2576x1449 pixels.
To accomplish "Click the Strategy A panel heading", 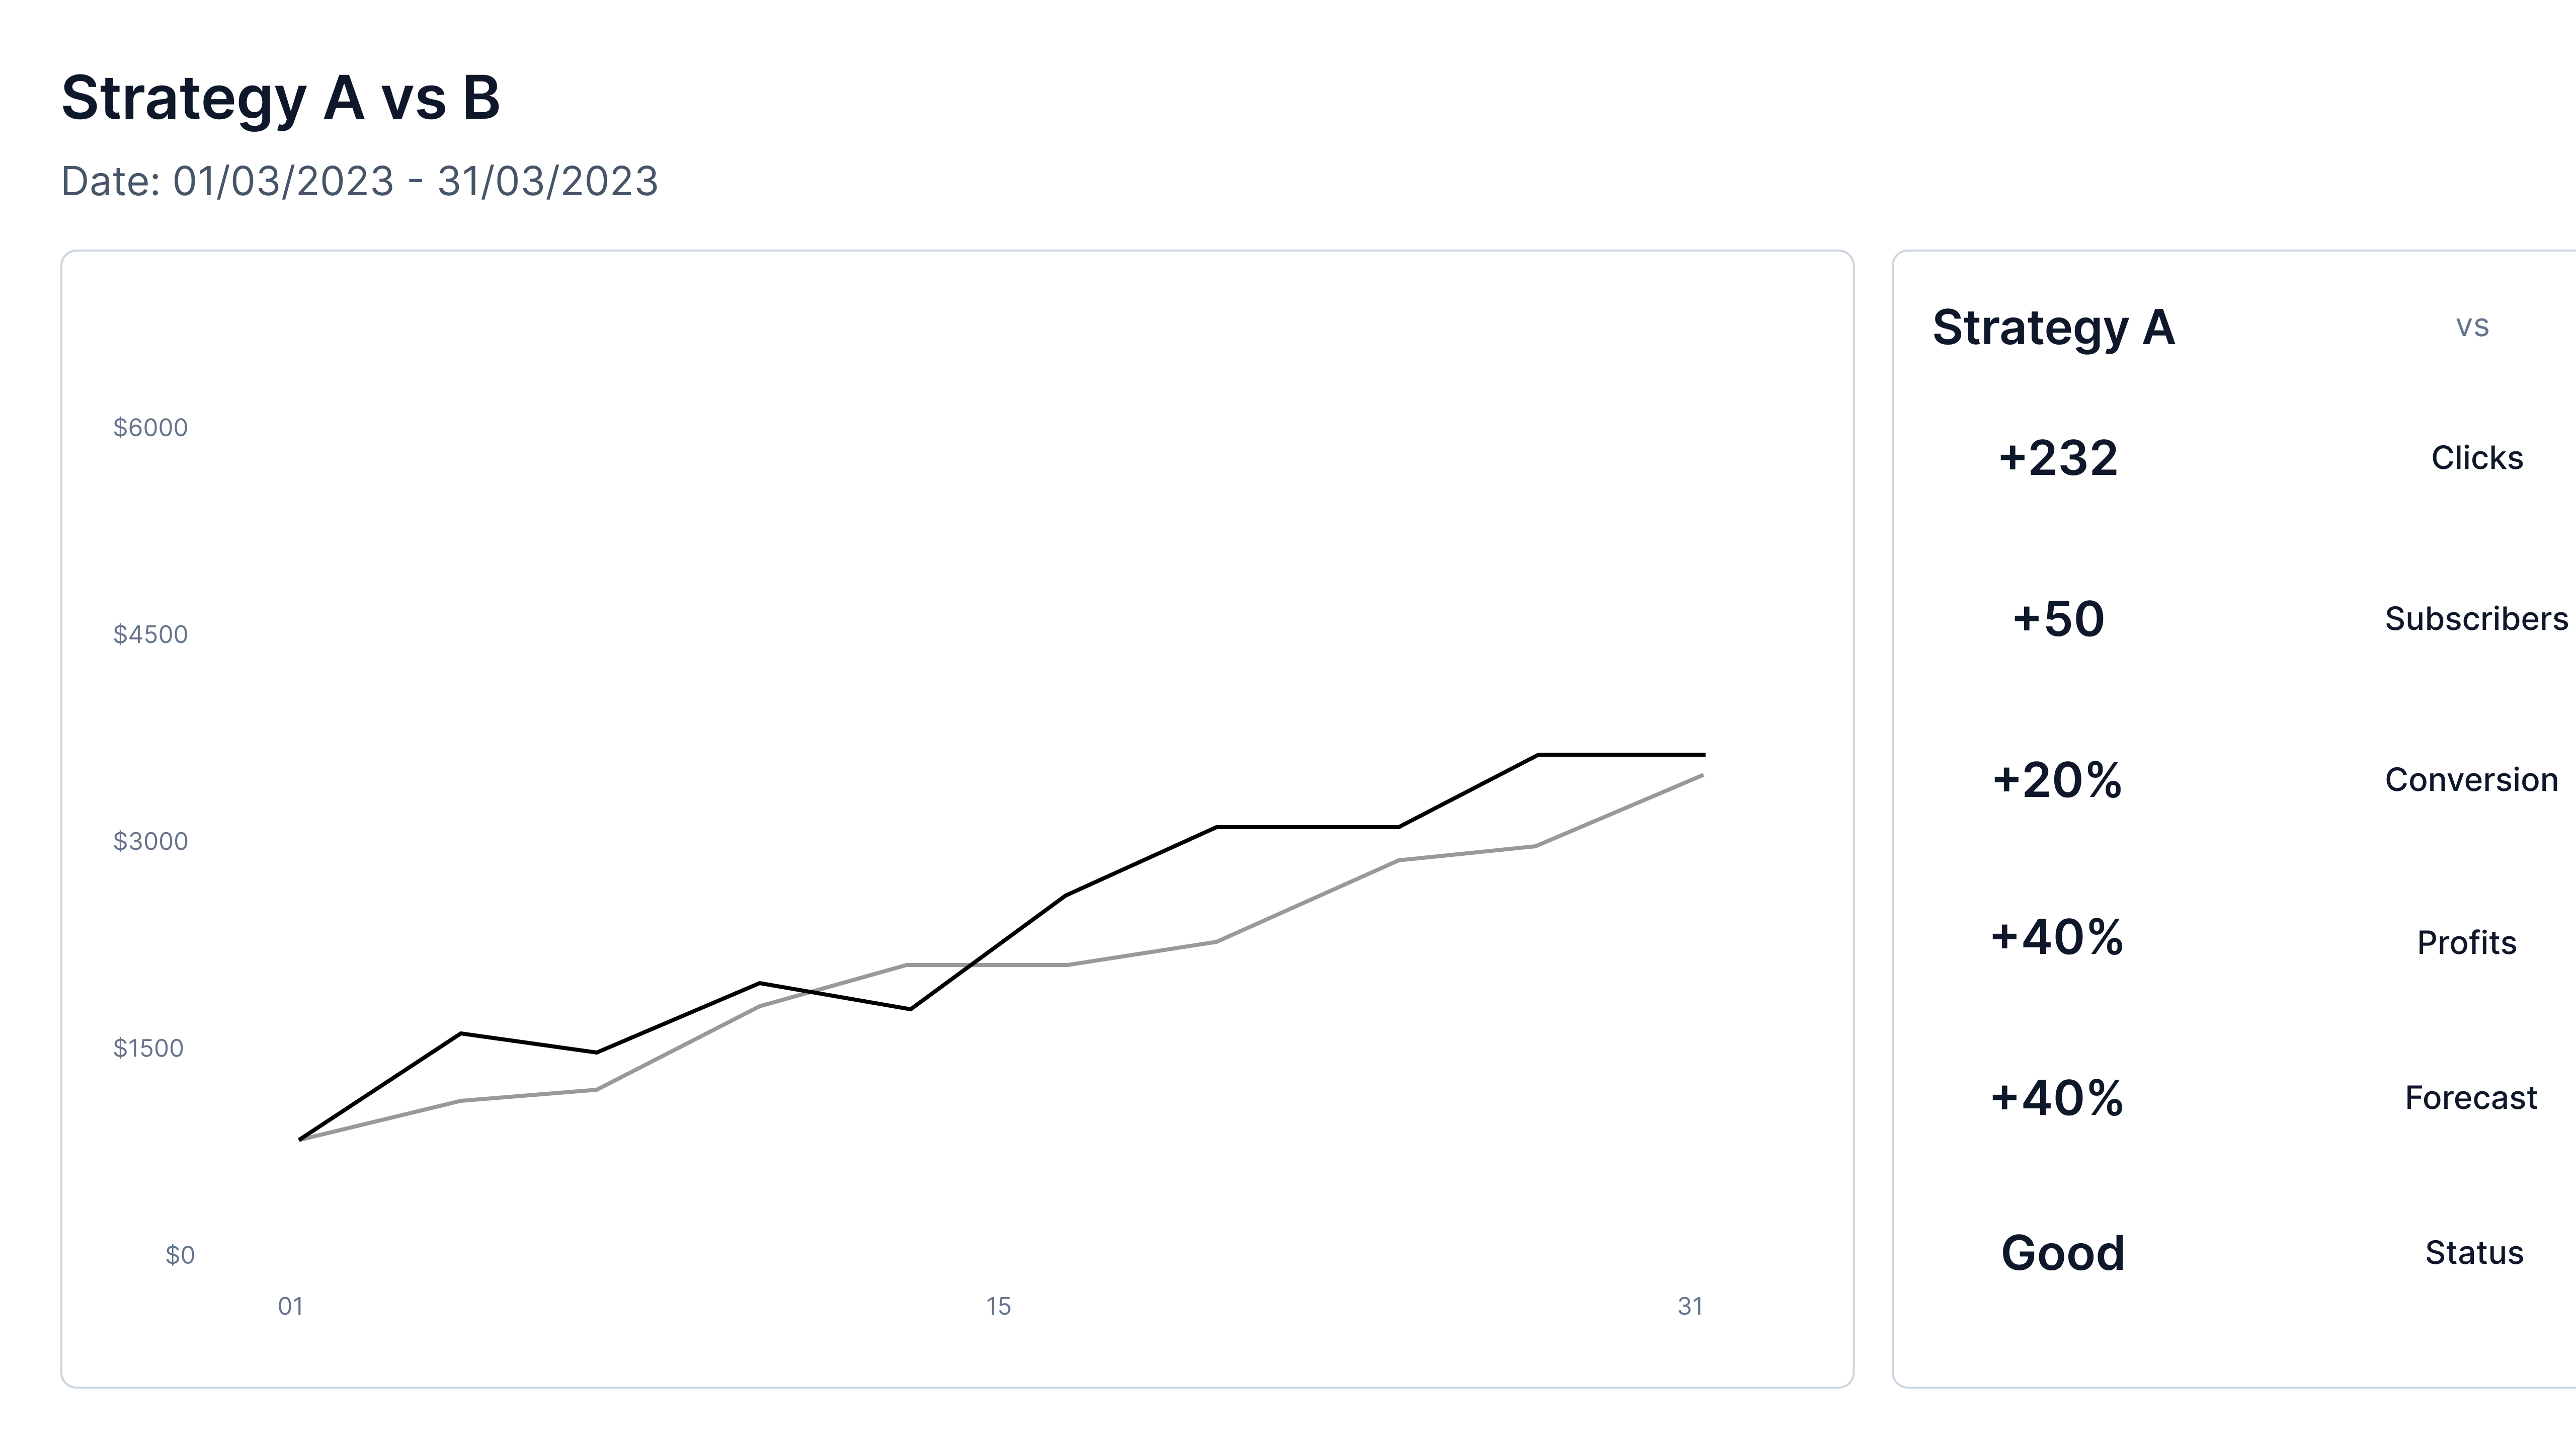I will (x=2053, y=328).
